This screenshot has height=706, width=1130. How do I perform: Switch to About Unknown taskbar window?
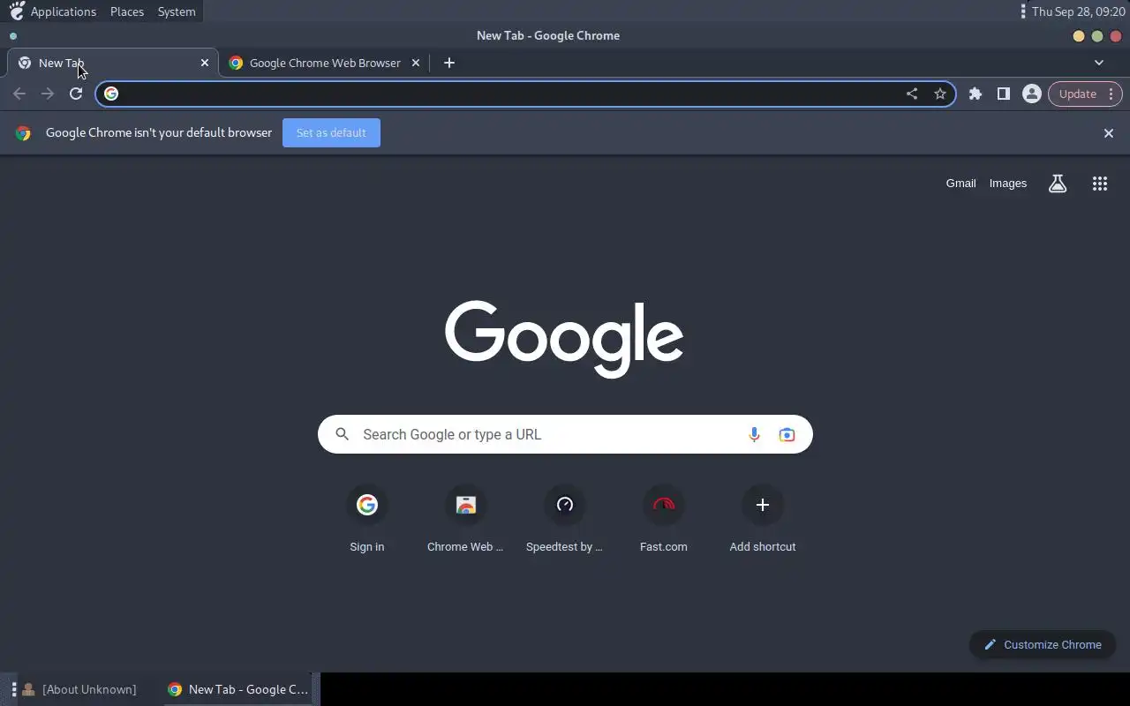(79, 689)
